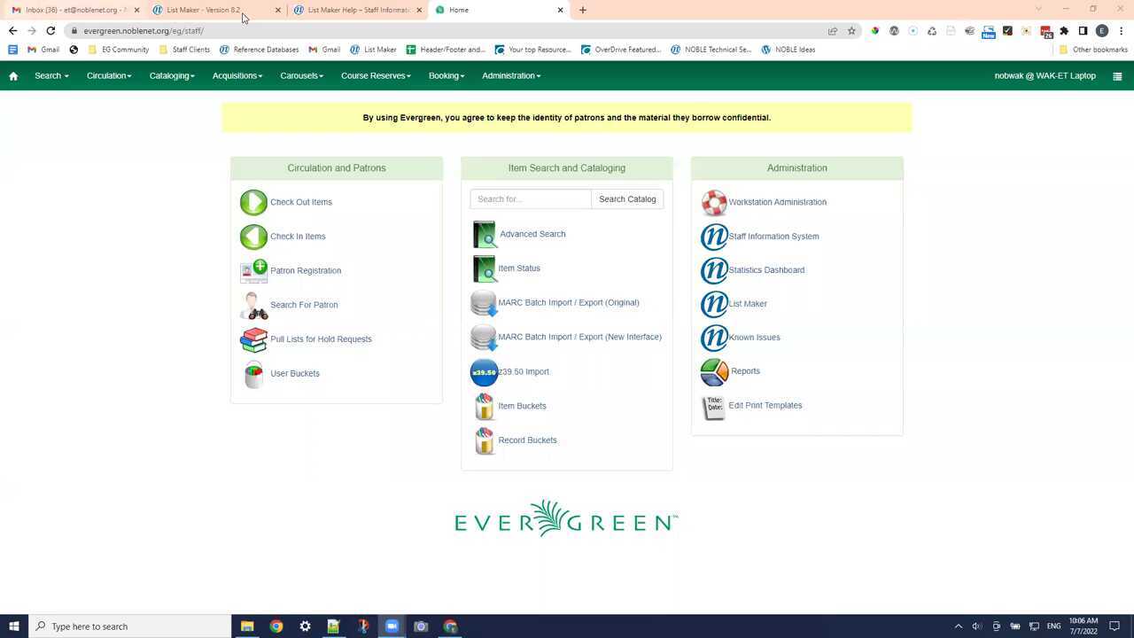Open Patron Registration icon
The height and width of the screenshot is (638, 1134).
pyautogui.click(x=253, y=271)
